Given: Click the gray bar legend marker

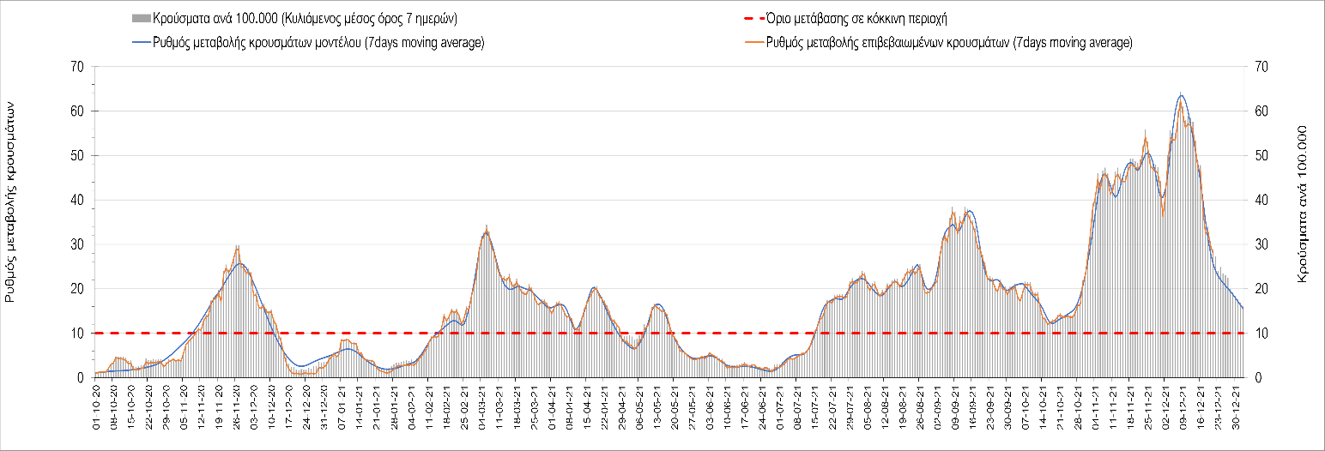Looking at the screenshot, I should tap(141, 18).
